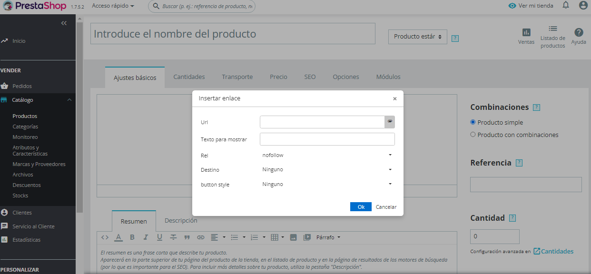This screenshot has height=274, width=591.
Task: Open Categorías in the sidebar
Action: point(25,127)
